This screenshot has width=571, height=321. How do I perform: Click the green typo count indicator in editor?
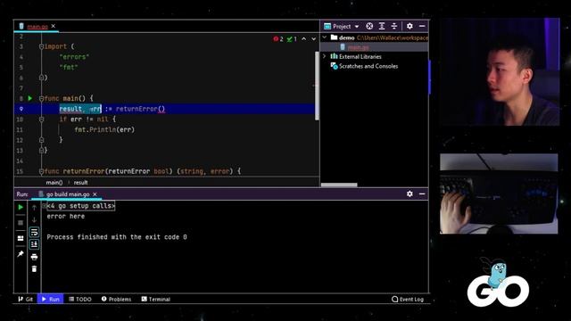(x=292, y=39)
